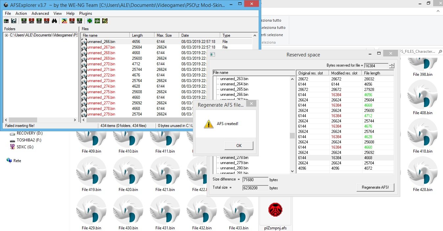
Task: Click the green tree toolbar icon
Action: click(90, 21)
